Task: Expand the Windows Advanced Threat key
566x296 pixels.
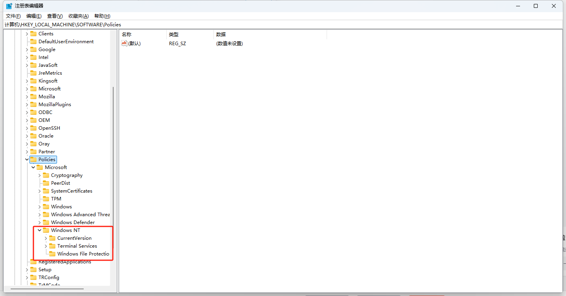Action: click(x=39, y=215)
